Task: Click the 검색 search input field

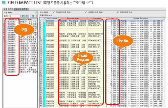Action: pyautogui.click(x=15, y=16)
